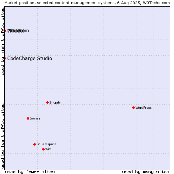Click the CodeCharge Studio red data point
Image resolution: width=174 pixels, height=174 pixels.
pos(5,58)
